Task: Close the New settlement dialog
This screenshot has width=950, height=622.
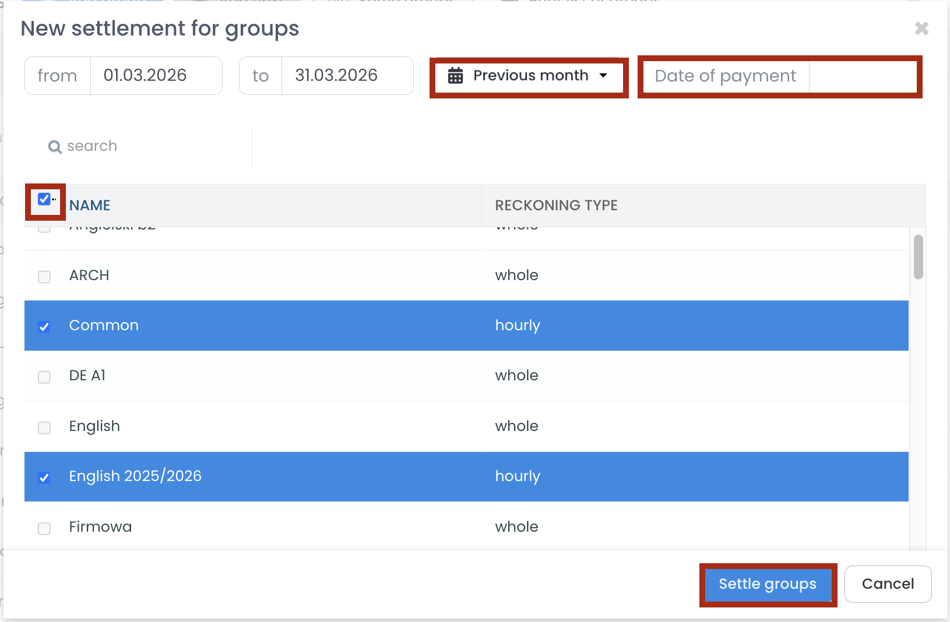Action: (x=921, y=29)
